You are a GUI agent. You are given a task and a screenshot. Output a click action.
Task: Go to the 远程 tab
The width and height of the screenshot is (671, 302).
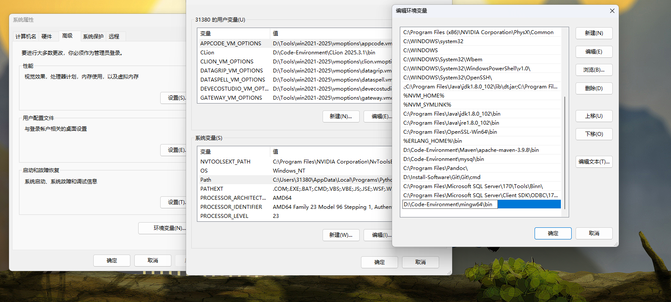pos(114,36)
